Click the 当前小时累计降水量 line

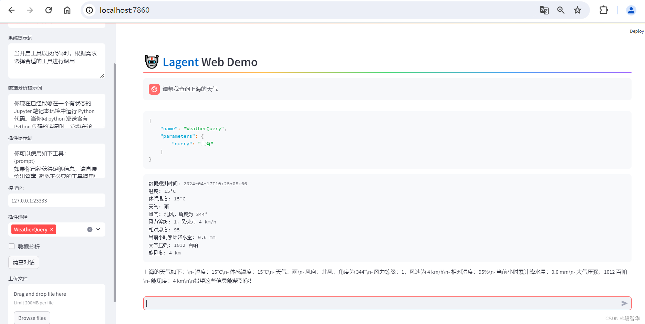click(182, 238)
